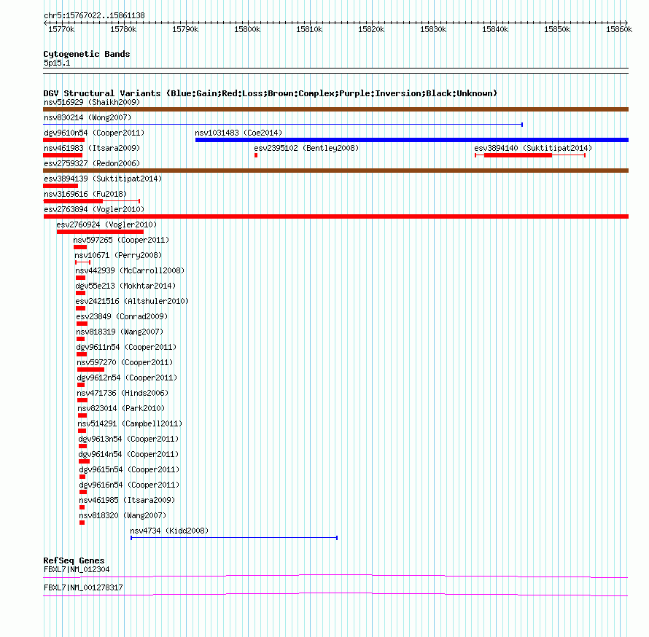This screenshot has width=649, height=637.
Task: Click the FBXL7 NM_001278317 magenta gene track
Action: pyautogui.click(x=335, y=595)
